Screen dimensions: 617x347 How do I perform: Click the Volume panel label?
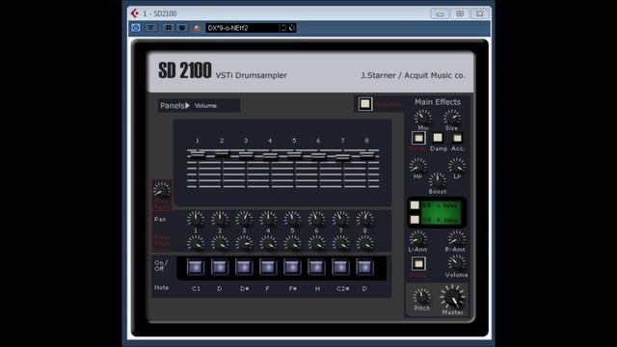[x=205, y=106]
